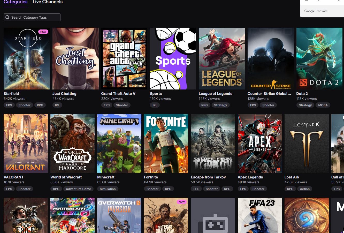
Task: Select the Shooter tag under Grand Theft Auto V
Action: pos(122,105)
